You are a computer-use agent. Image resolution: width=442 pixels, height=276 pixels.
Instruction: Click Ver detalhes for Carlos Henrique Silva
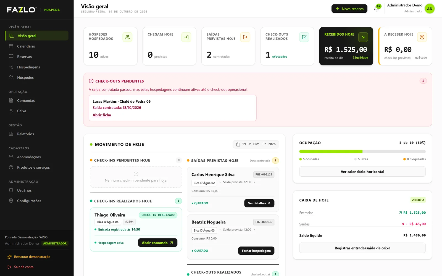point(259,203)
